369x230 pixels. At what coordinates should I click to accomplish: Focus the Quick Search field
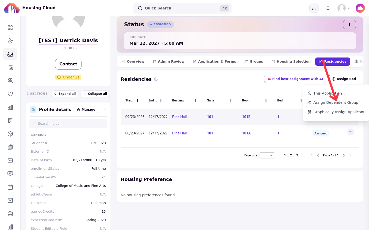(182, 8)
